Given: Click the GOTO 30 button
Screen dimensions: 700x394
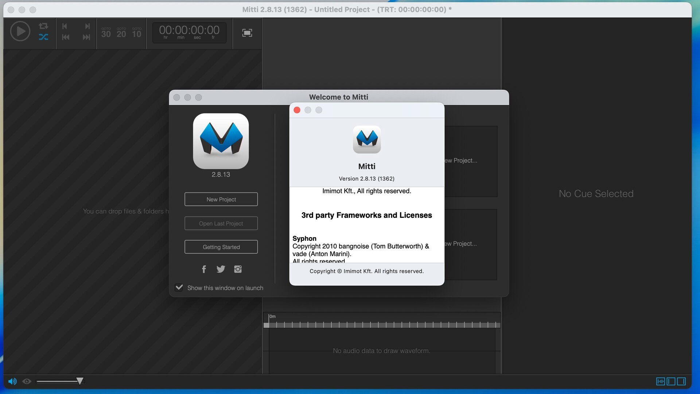Looking at the screenshot, I should point(106,32).
